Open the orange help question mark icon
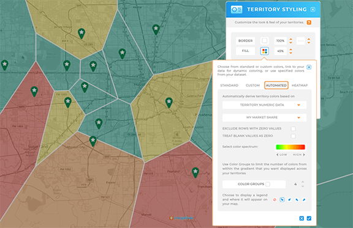Viewport: 353px width, 228px height. (309, 23)
